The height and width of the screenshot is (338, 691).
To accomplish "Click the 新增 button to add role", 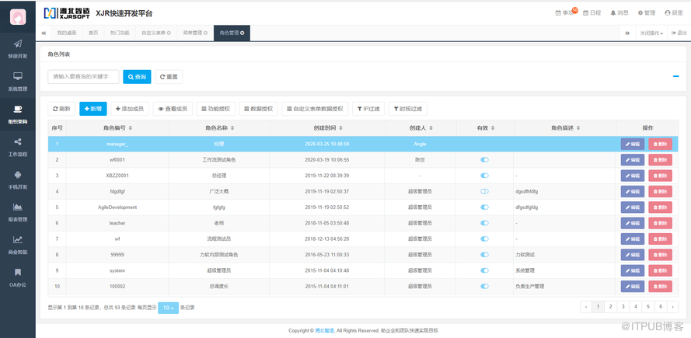I will pyautogui.click(x=92, y=109).
